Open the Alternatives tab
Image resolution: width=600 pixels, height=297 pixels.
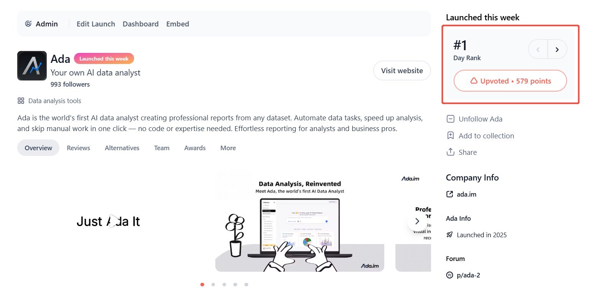[x=122, y=148]
